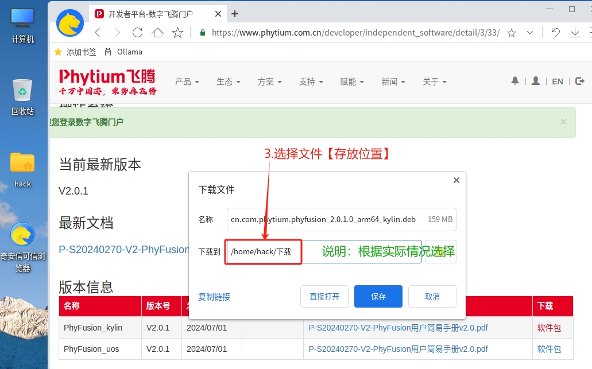Open a new tab with the plus button
This screenshot has height=369, width=592.
235,14
